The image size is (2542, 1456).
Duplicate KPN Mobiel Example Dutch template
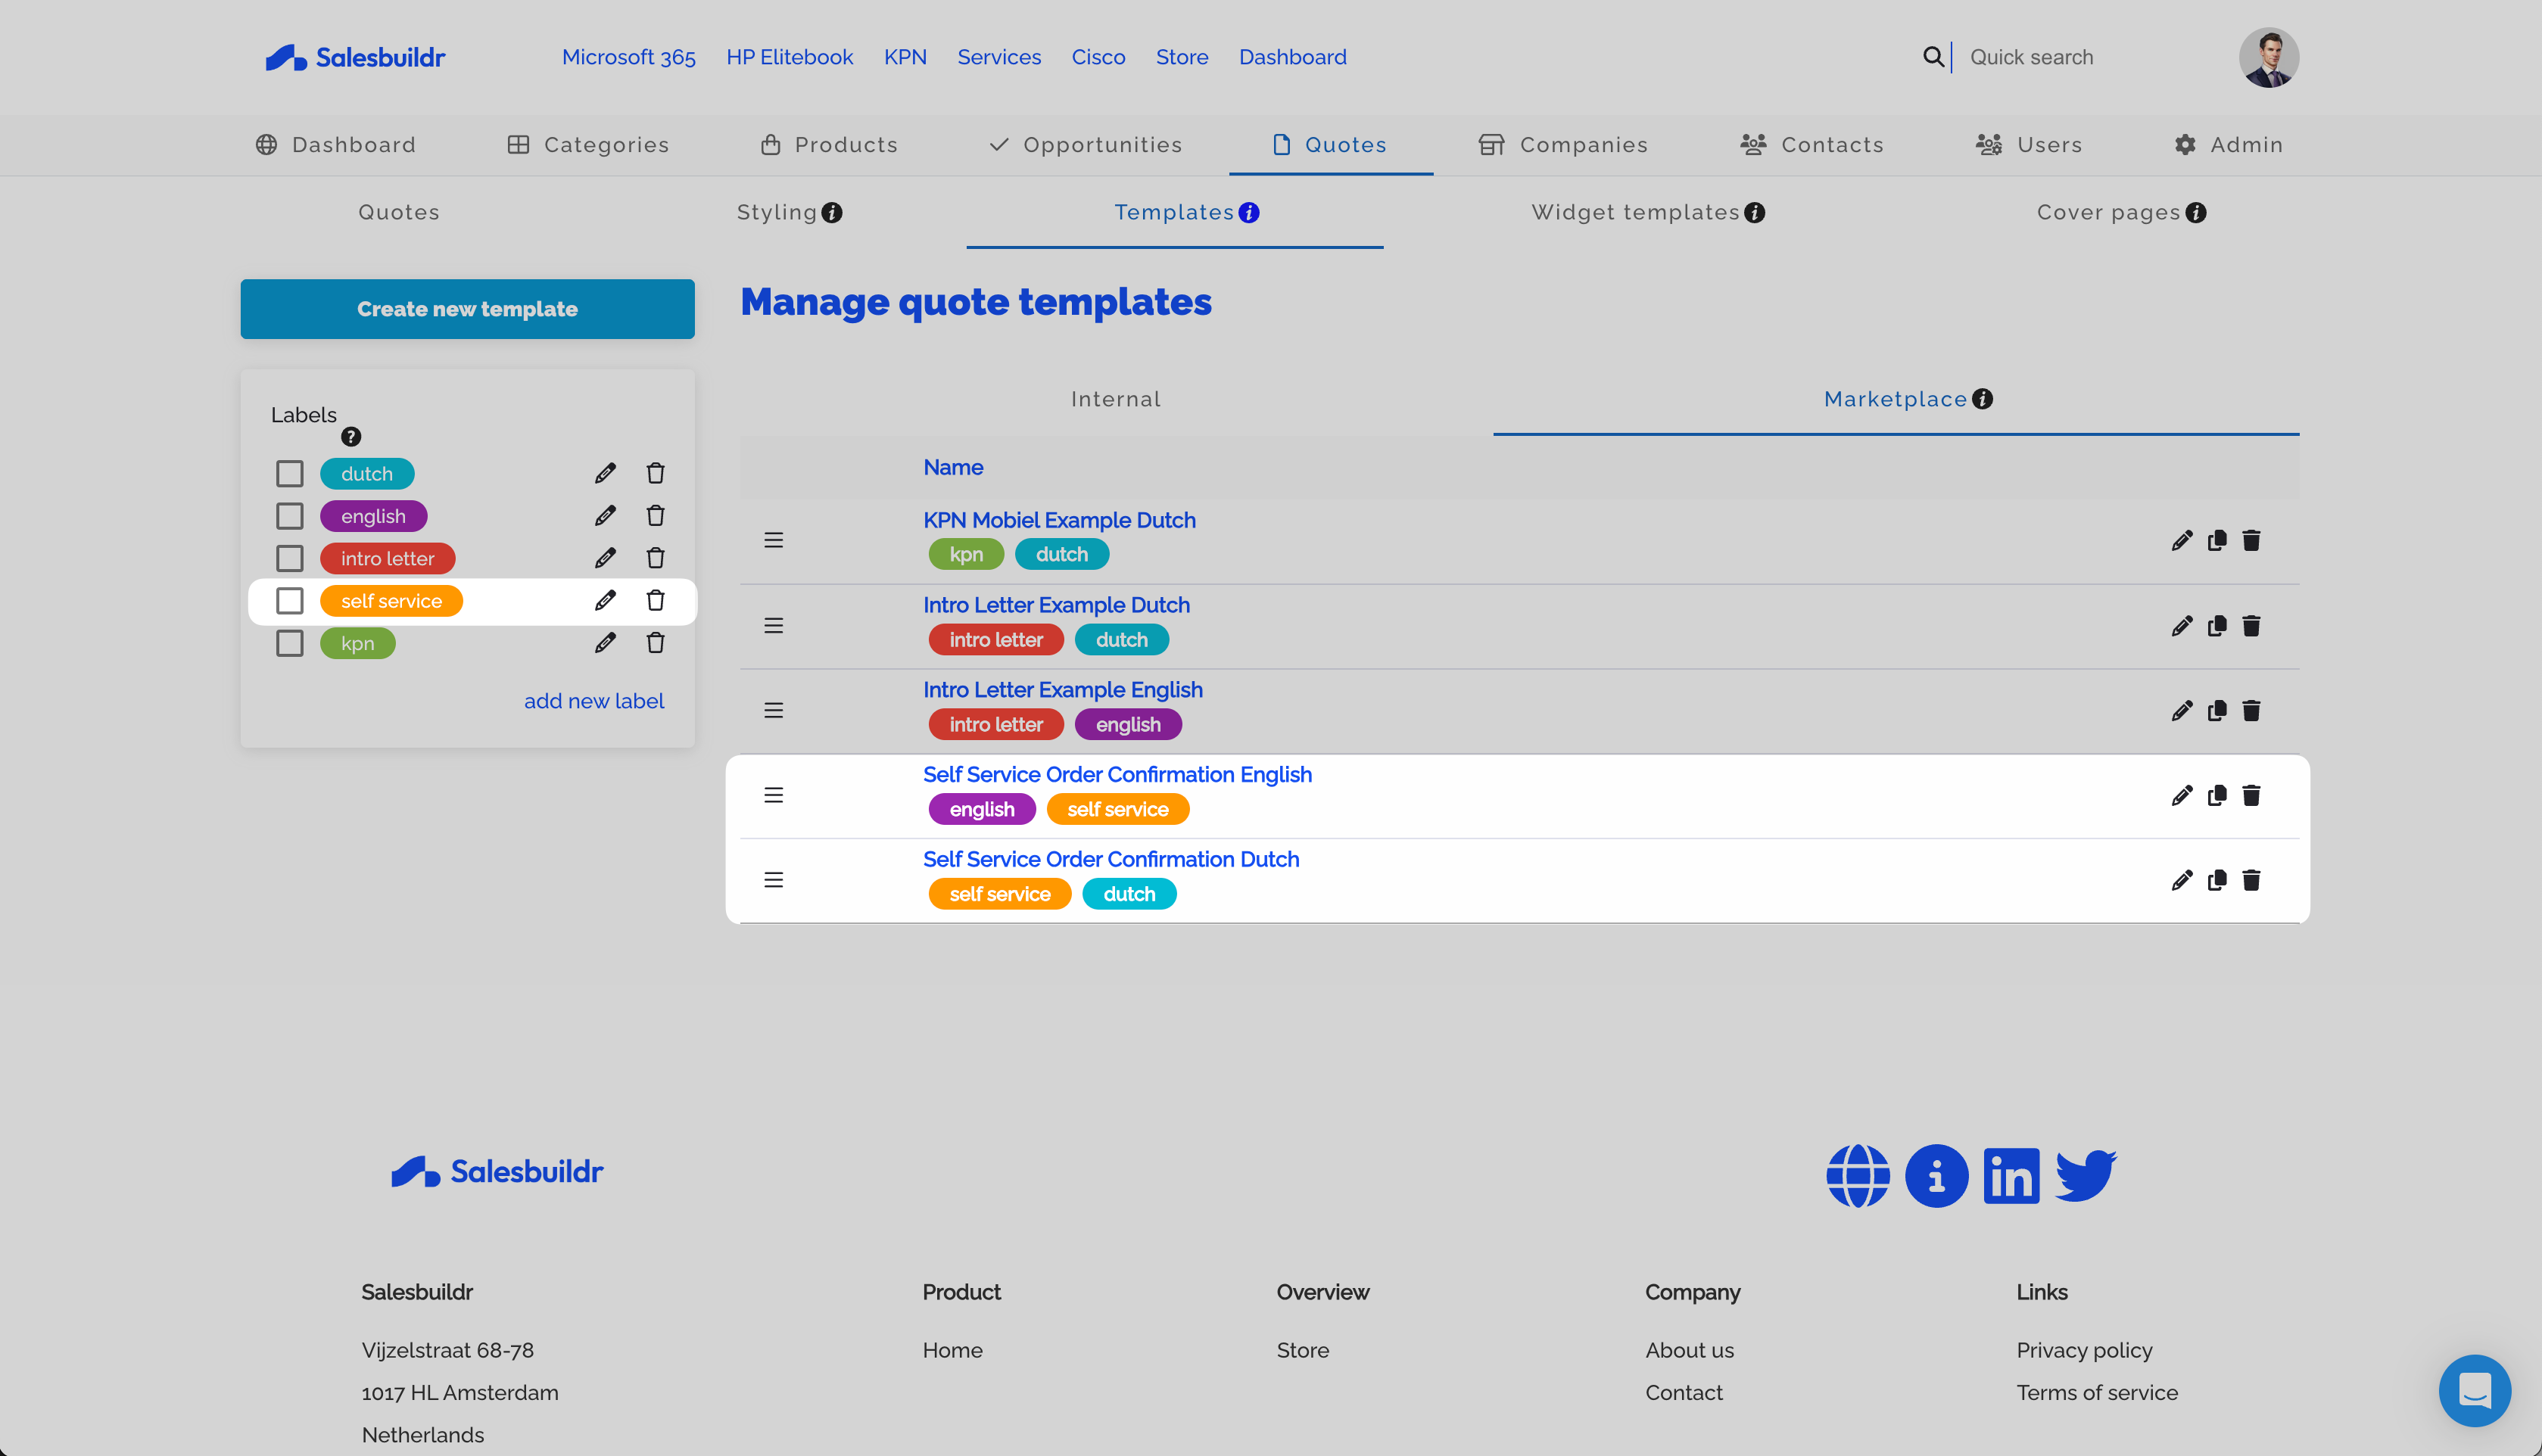tap(2217, 541)
